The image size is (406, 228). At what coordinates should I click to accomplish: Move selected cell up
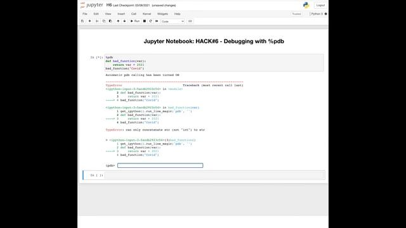(x=118, y=21)
